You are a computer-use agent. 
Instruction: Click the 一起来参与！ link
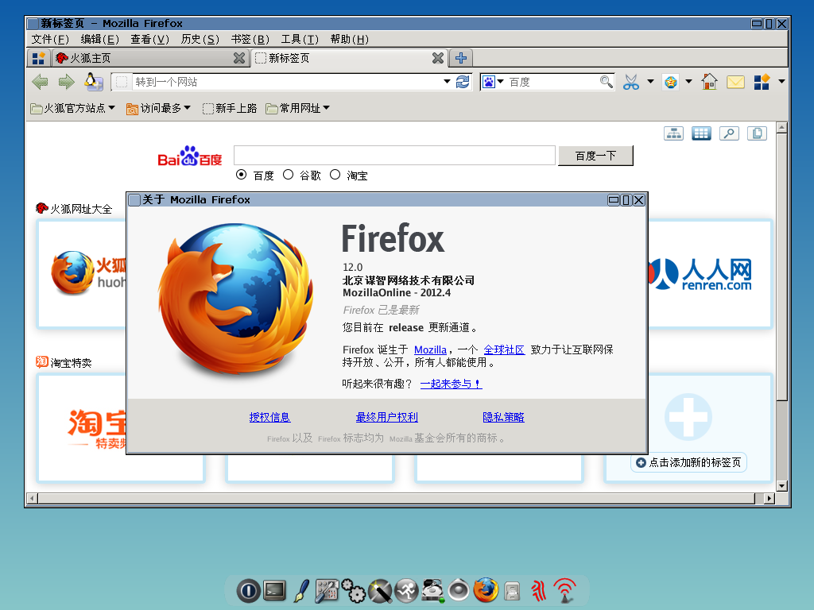(451, 384)
